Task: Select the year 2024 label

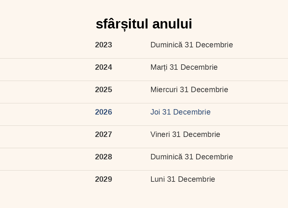Action: pos(104,67)
